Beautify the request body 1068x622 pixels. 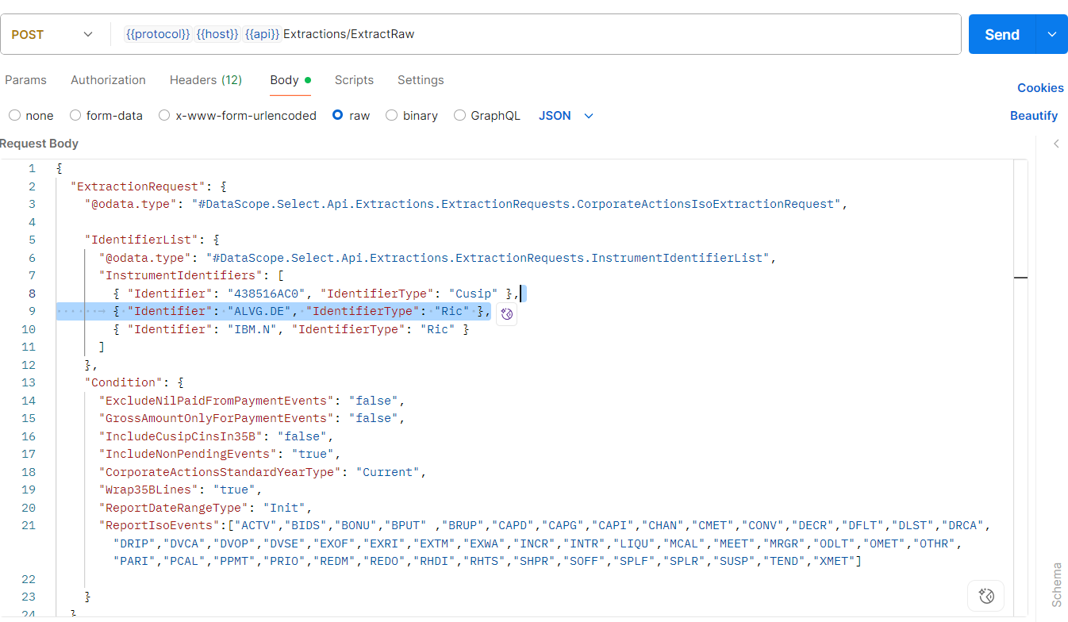[1034, 116]
